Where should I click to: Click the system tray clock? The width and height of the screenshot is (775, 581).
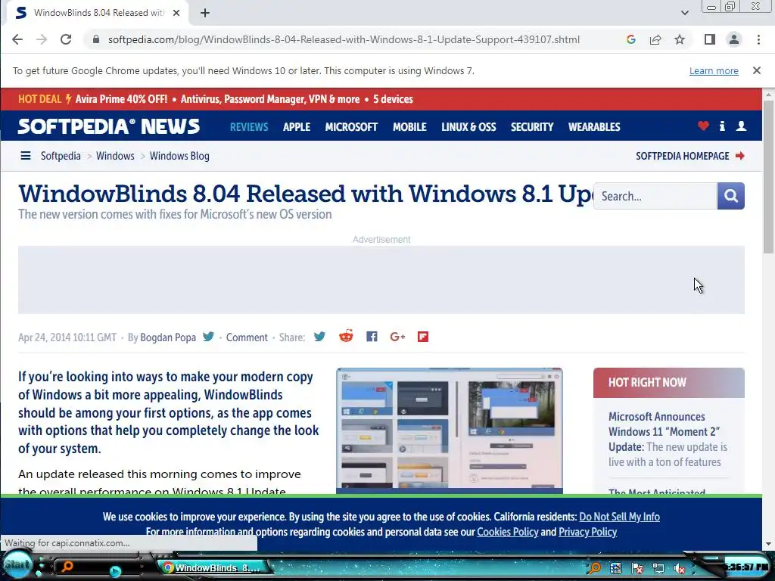click(745, 567)
